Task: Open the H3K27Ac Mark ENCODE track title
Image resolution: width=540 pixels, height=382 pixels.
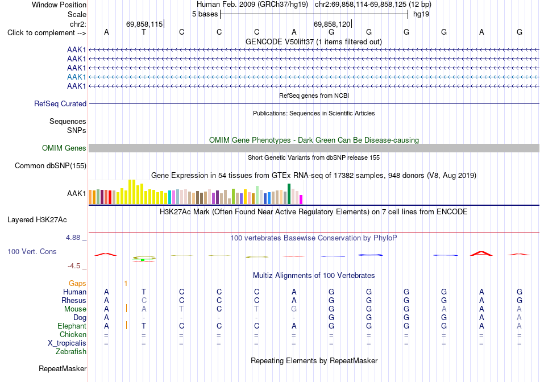Action: pyautogui.click(x=313, y=211)
